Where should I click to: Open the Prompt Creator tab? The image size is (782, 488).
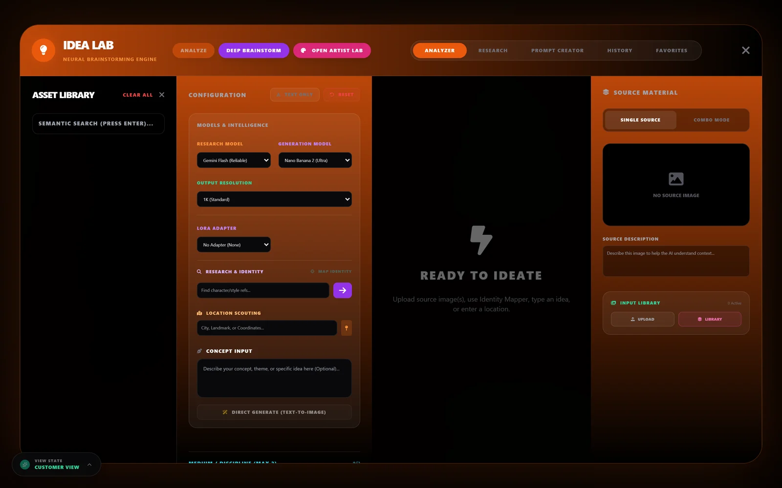pos(558,50)
